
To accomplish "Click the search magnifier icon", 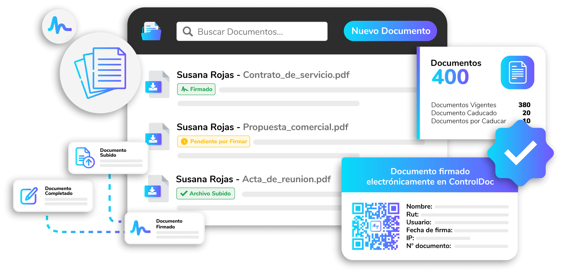I will [188, 31].
